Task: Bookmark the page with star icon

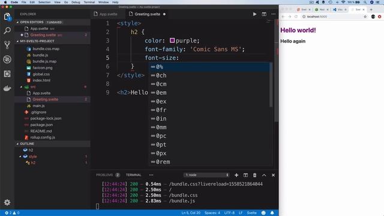Action: click(x=365, y=17)
